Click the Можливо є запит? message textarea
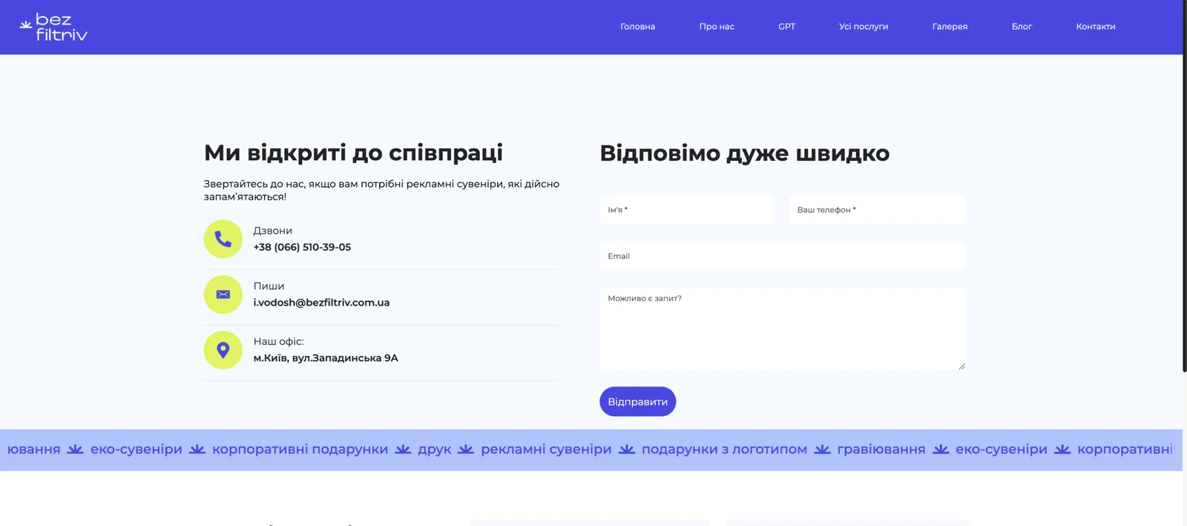The height and width of the screenshot is (526, 1187). coord(783,329)
